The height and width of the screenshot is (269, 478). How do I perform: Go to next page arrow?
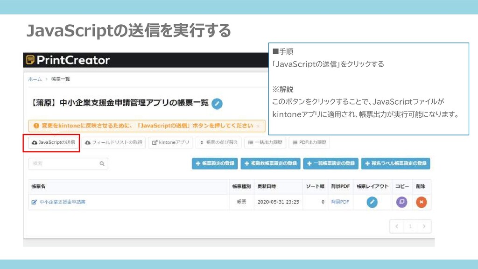tap(424, 227)
